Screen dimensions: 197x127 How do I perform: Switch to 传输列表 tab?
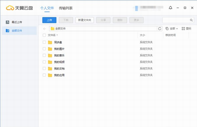click(66, 8)
